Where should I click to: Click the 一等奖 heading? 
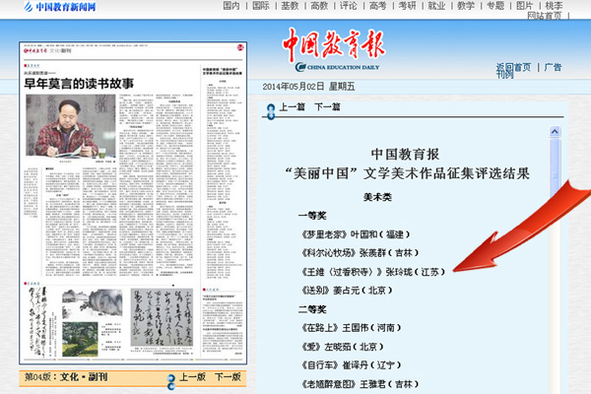coord(312,216)
